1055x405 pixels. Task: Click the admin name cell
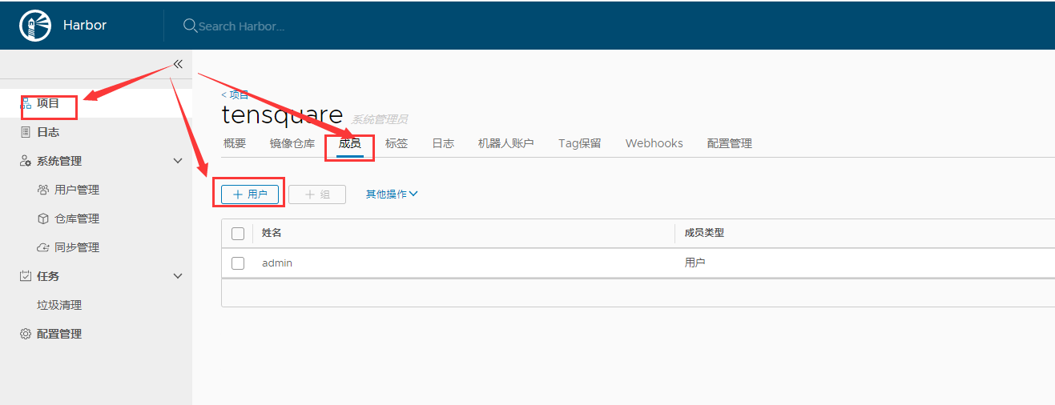[277, 263]
